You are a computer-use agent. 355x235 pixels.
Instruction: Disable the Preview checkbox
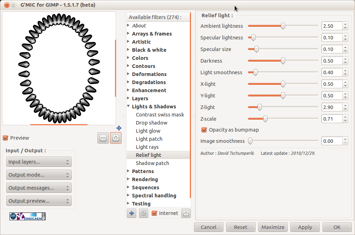pyautogui.click(x=6, y=138)
